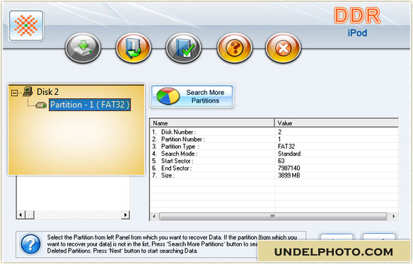Screen dimensions: 413x264
Task: Click left arrow of details table scrollbar
Action: coord(154,217)
